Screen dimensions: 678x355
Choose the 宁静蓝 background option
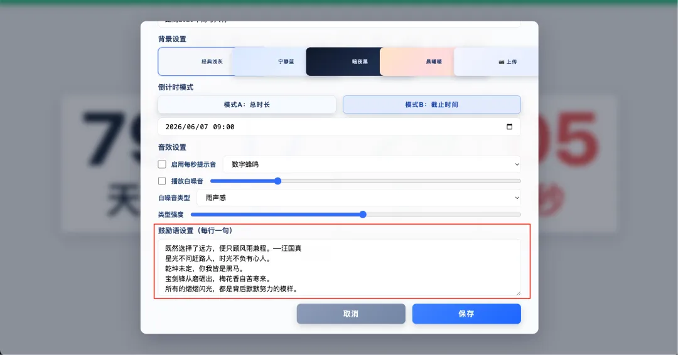coord(270,61)
